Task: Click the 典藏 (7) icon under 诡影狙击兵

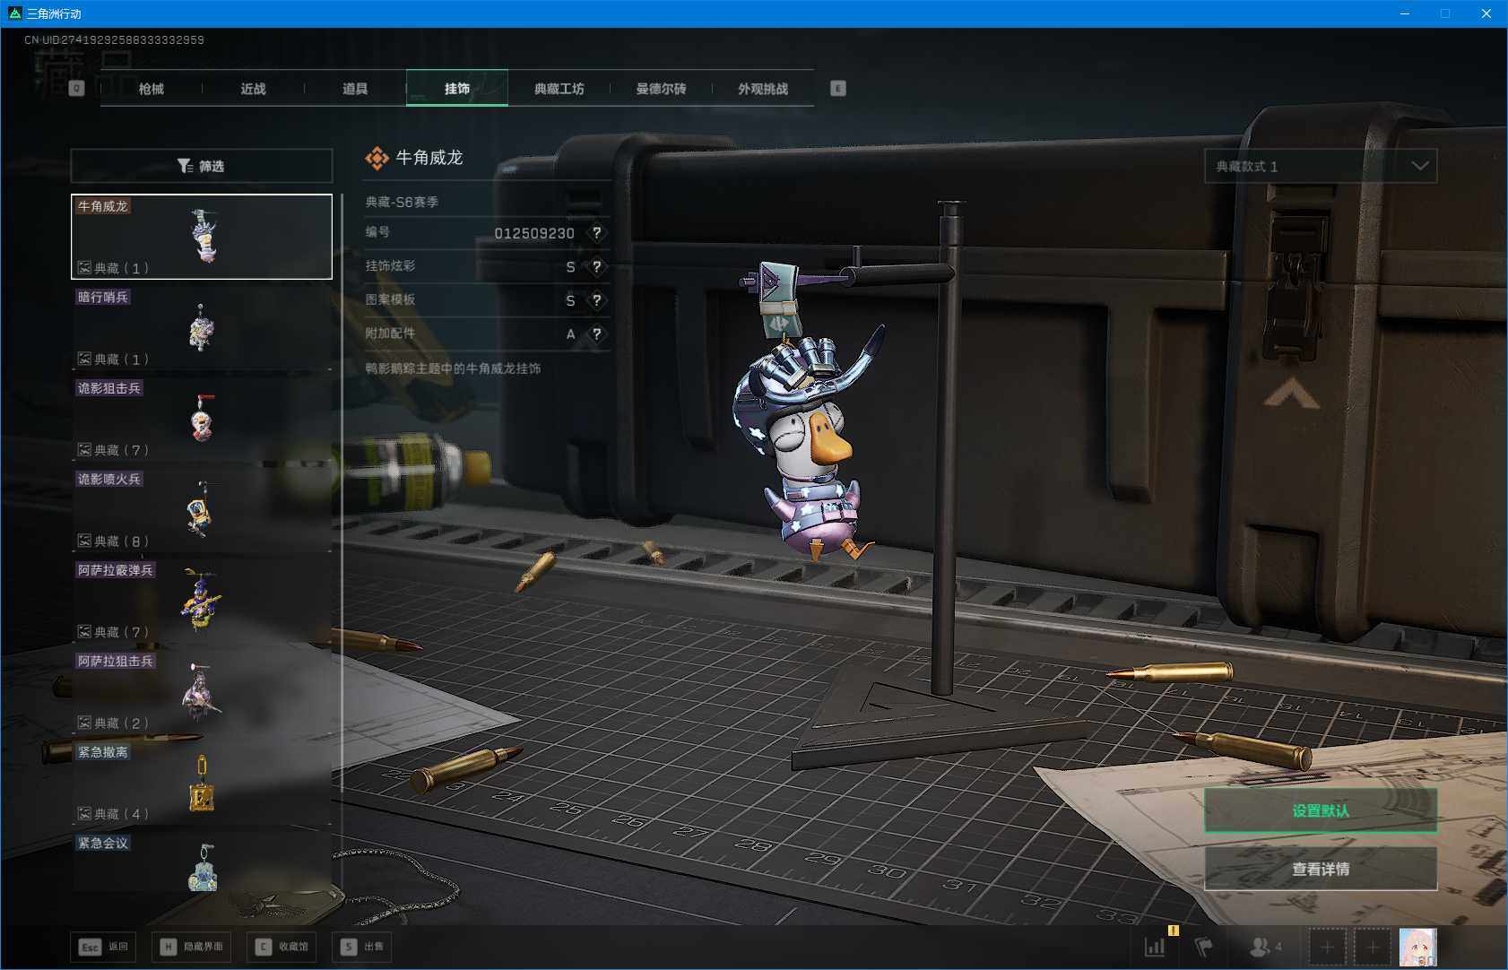Action: pyautogui.click(x=84, y=449)
